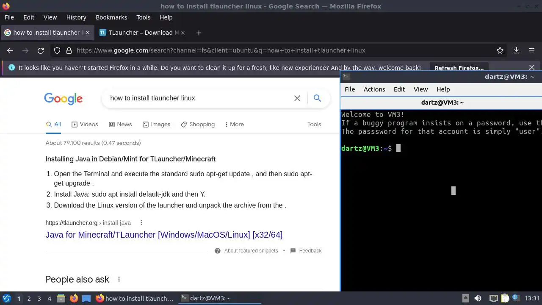The image size is (542, 305).
Task: Expand the More search filters dropdown
Action: click(x=234, y=125)
